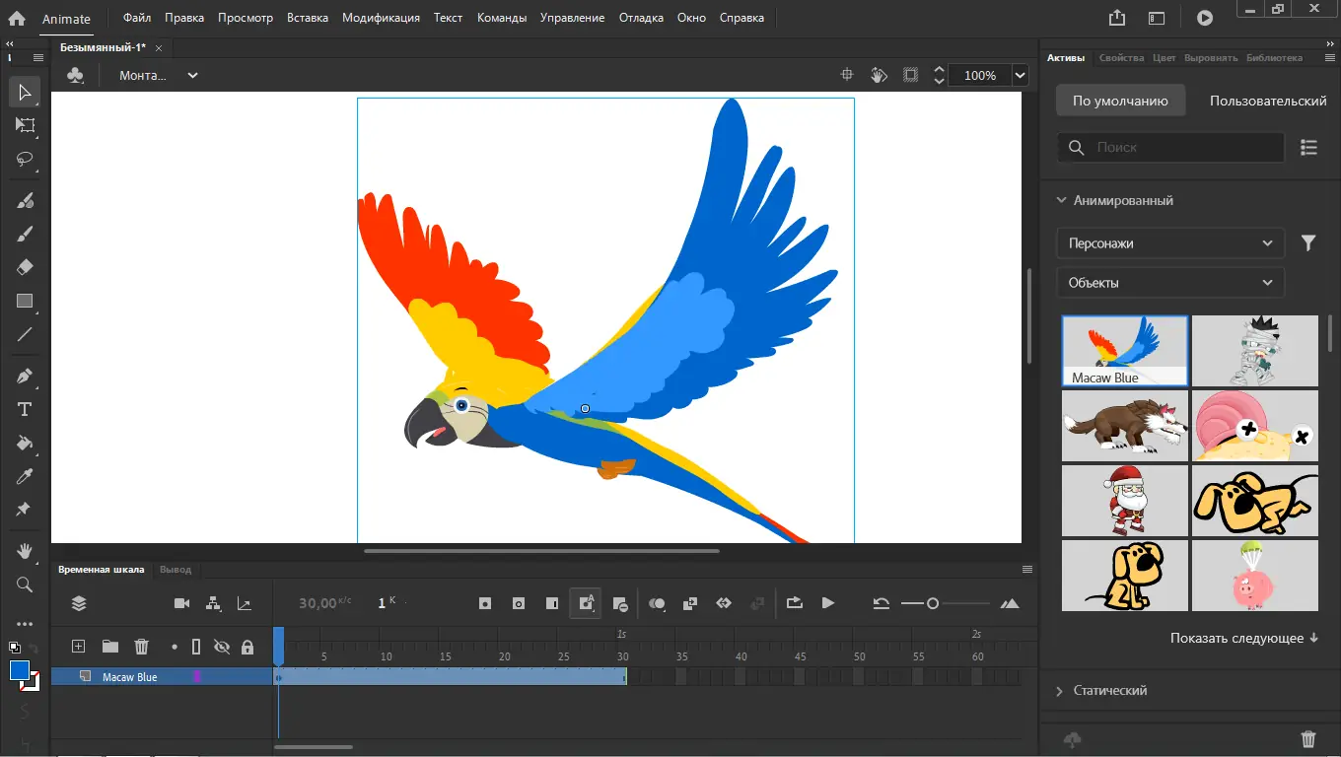Image resolution: width=1341 pixels, height=757 pixels.
Task: Expand the Персонажи dropdown in Assets panel
Action: 1169,242
